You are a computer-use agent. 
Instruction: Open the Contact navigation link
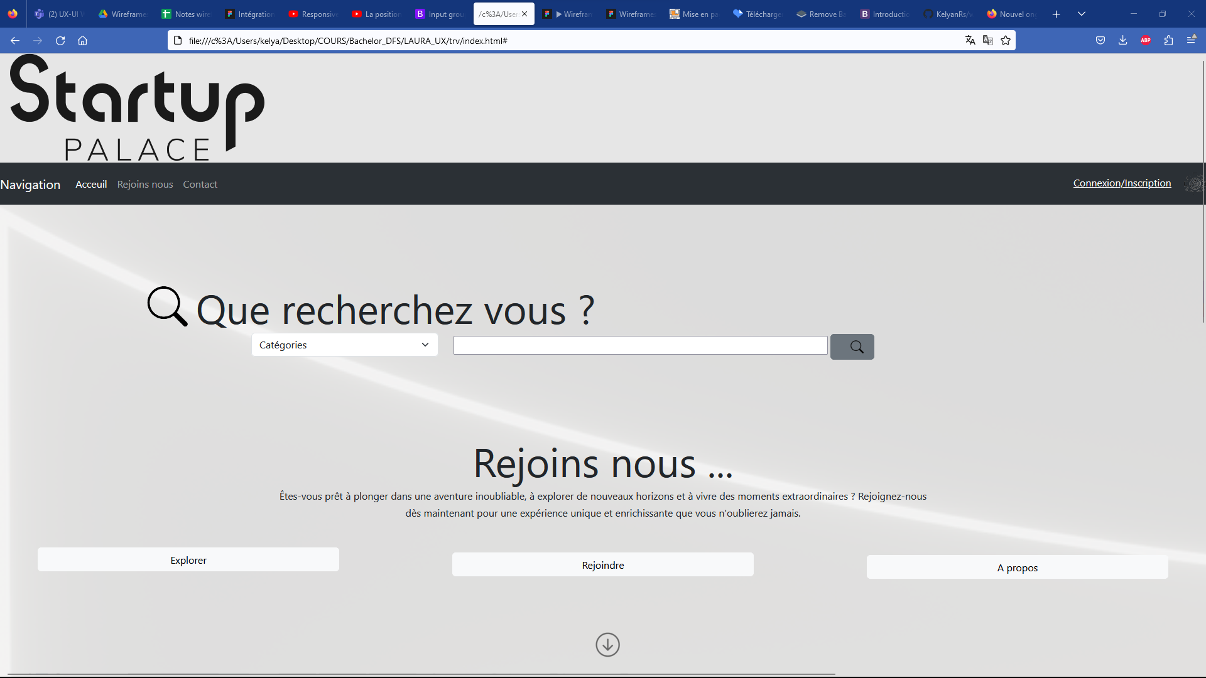coord(200,184)
